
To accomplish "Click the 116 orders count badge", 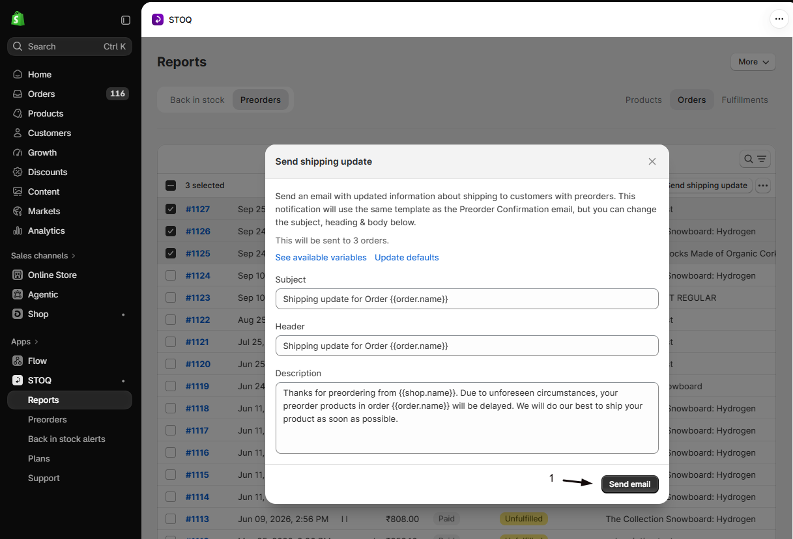I will [x=117, y=94].
